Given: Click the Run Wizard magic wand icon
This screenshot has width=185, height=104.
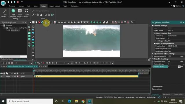Looking at the screenshot, I should click(5, 11).
